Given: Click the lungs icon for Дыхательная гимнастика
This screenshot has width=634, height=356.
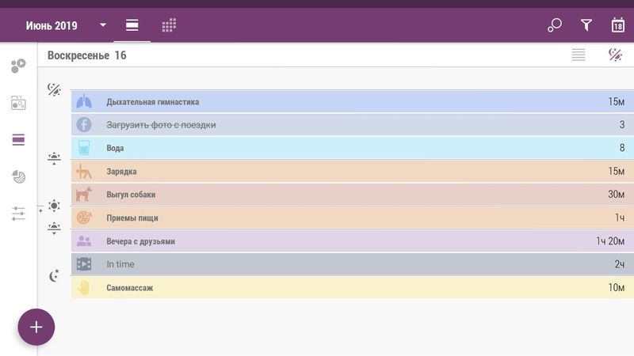Looking at the screenshot, I should click(84, 102).
